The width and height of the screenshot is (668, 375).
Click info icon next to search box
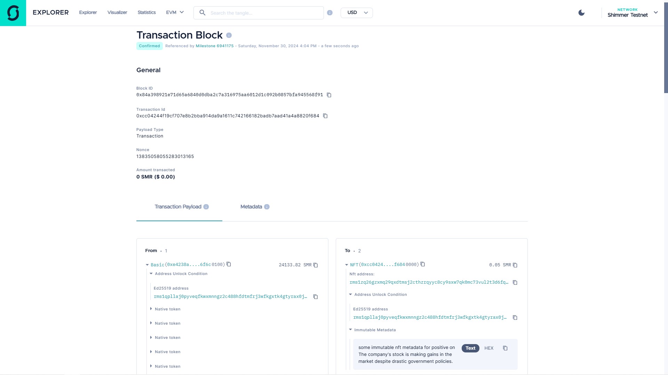330,13
